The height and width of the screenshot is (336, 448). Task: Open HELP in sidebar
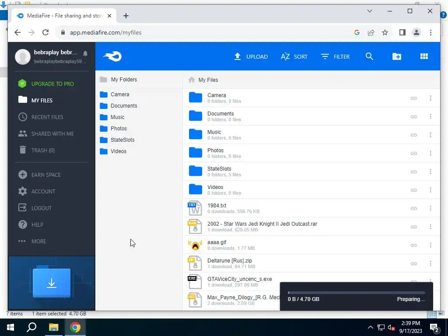click(31, 224)
